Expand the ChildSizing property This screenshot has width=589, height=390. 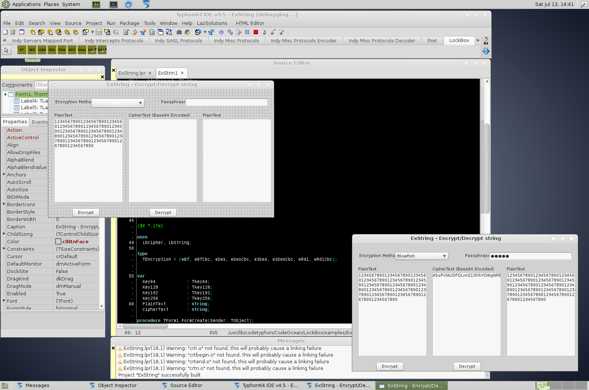(4, 234)
